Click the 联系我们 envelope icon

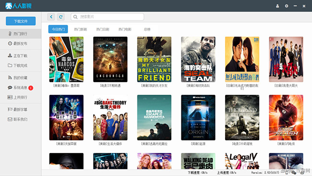10,119
